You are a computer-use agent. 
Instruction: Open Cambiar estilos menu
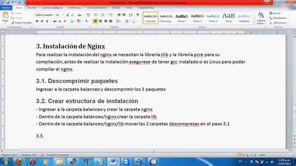pyautogui.click(x=261, y=18)
